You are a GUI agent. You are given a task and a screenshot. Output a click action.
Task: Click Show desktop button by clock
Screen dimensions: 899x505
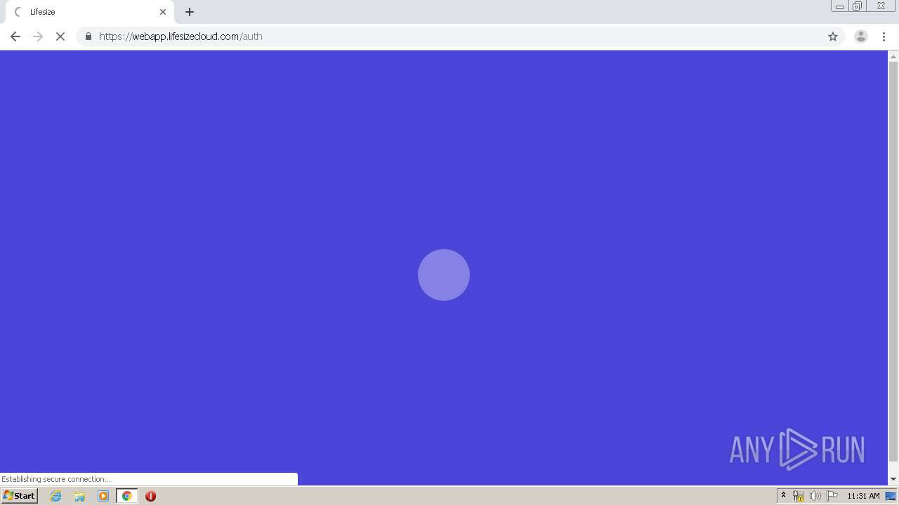(x=891, y=496)
